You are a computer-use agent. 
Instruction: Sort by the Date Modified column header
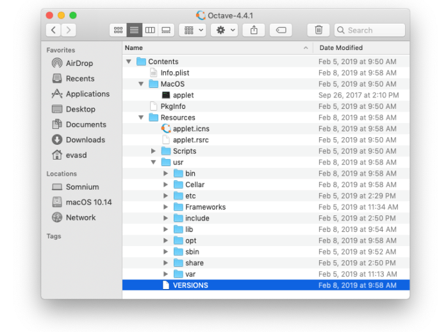359,48
